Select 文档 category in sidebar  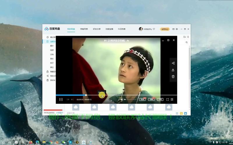[x=52, y=55]
